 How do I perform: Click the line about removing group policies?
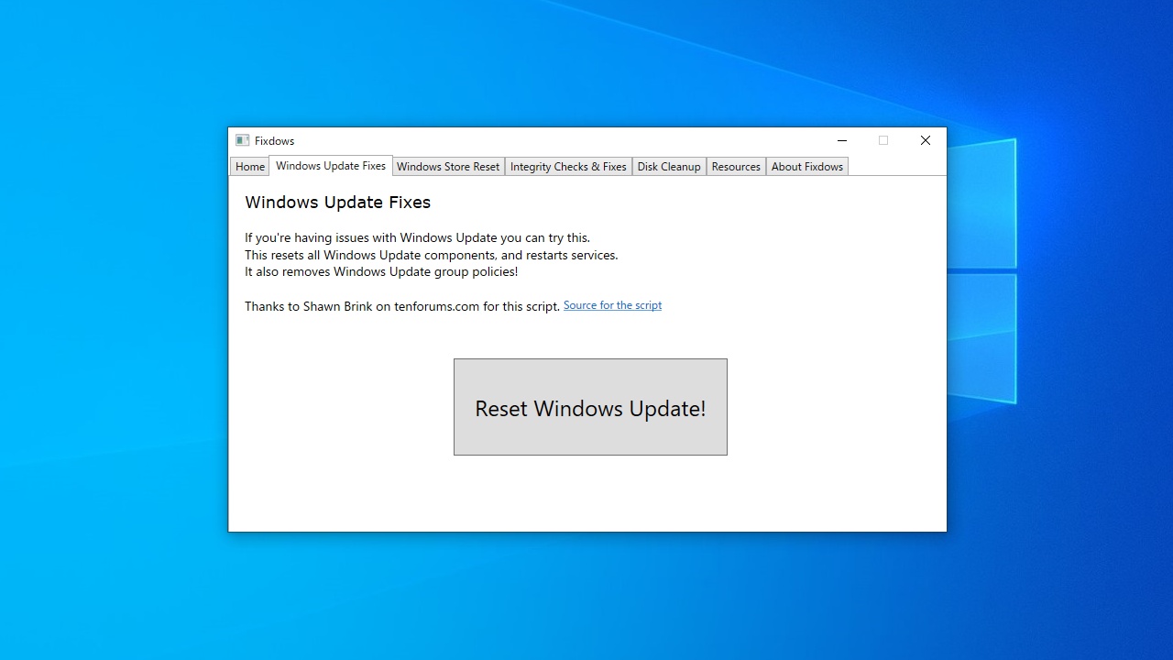point(381,272)
